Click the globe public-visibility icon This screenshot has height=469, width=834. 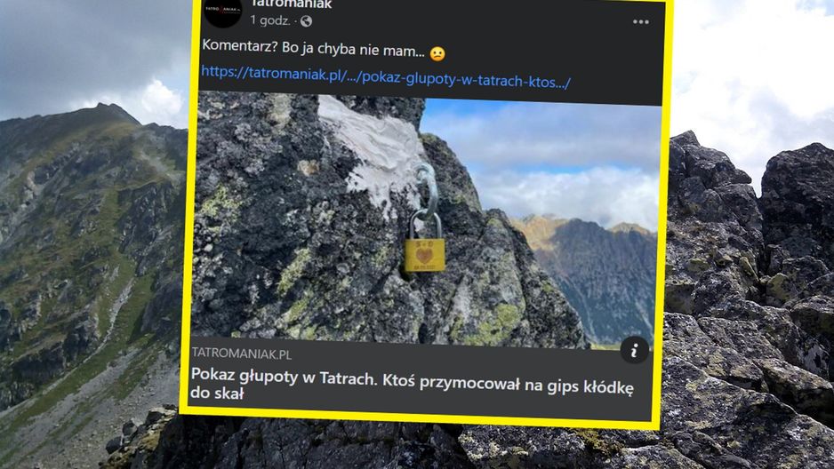click(306, 21)
